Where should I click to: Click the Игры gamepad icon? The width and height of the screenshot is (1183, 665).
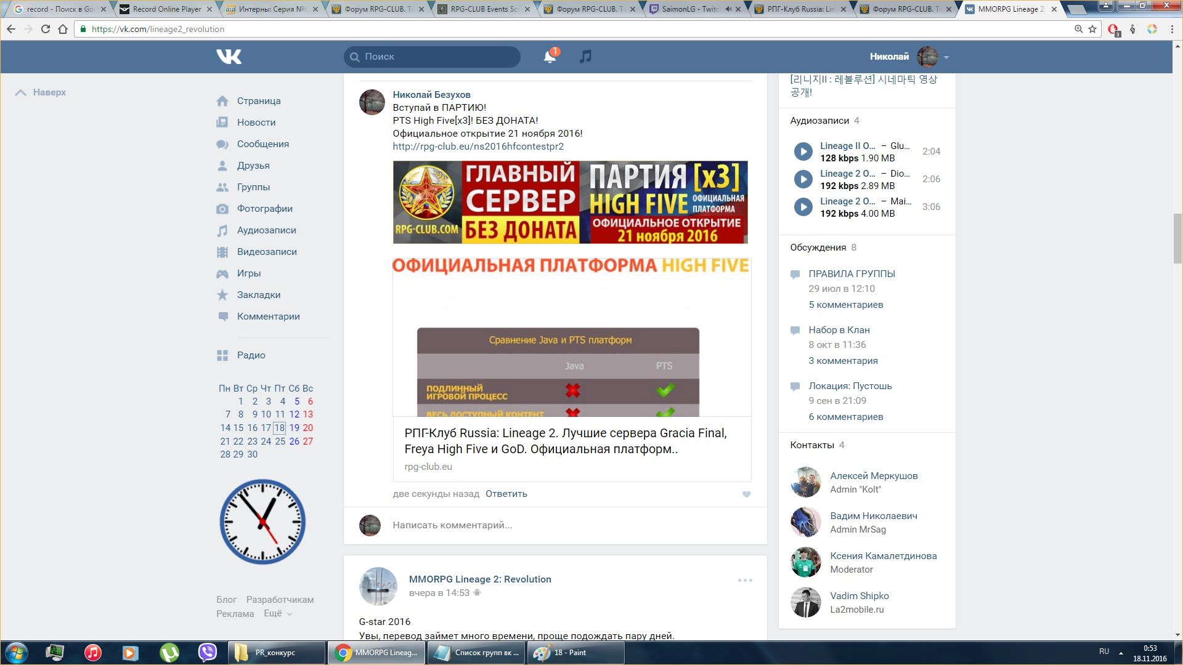click(x=222, y=273)
